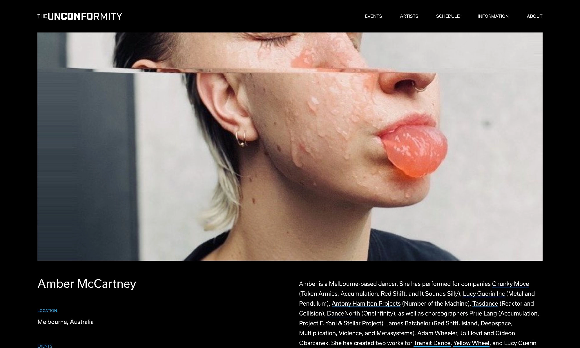Visit the Antony Hamilton Projects link

coord(366,304)
